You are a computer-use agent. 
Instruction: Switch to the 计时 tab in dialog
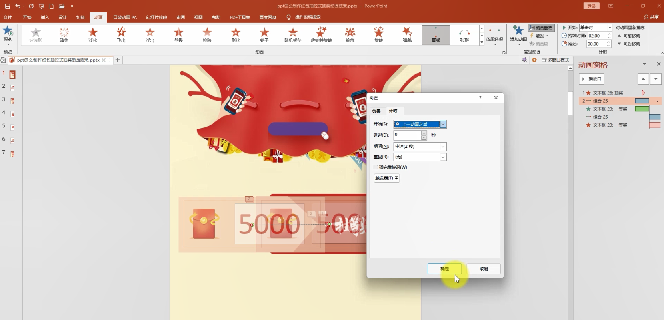tap(393, 111)
